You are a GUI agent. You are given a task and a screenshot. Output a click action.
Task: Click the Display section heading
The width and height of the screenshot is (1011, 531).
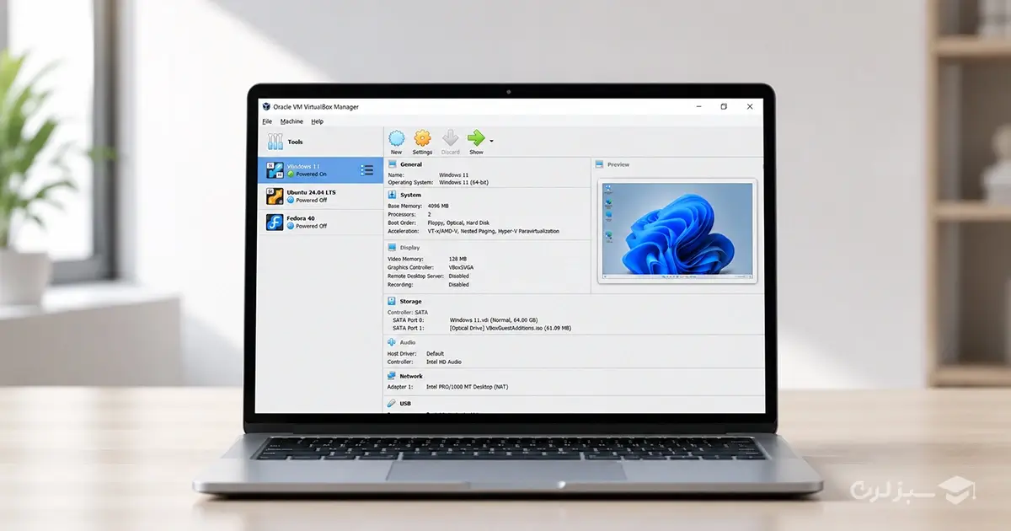tap(409, 247)
